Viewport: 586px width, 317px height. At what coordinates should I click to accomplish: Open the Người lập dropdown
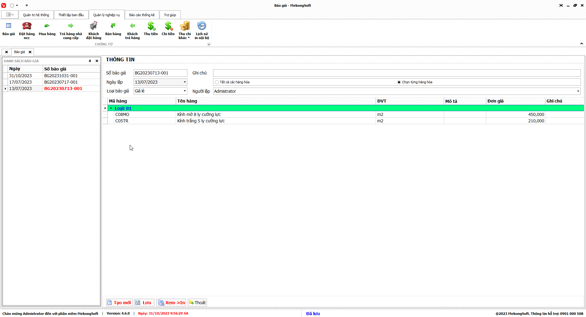(578, 91)
